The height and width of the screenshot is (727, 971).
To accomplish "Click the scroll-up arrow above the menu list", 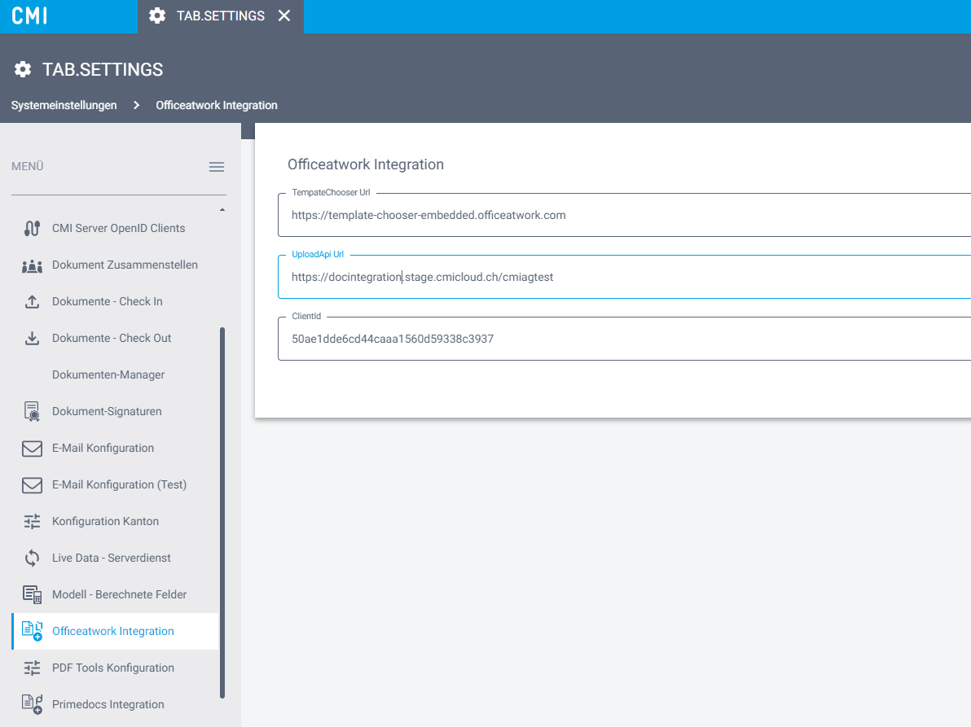I will [x=222, y=210].
